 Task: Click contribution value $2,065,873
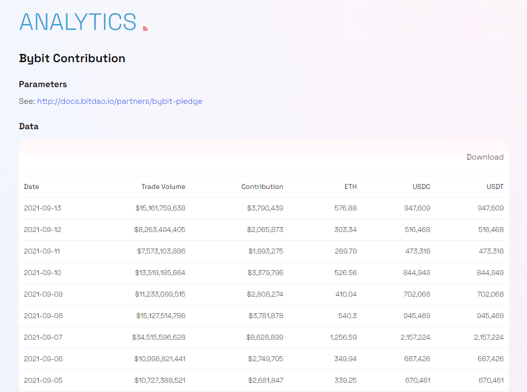coord(265,230)
